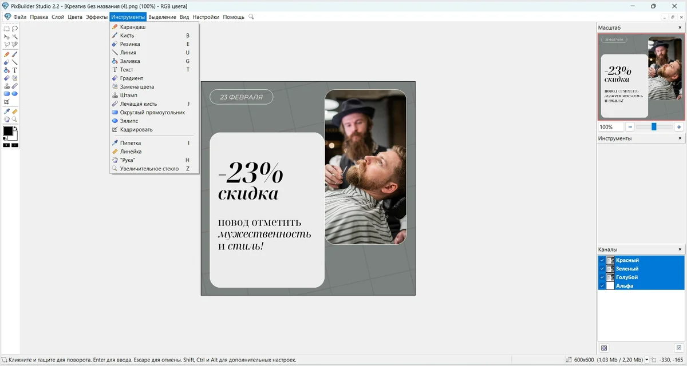Screen dimensions: 687x366
Task: Uncheck the Альфа channel checkbox
Action: point(602,286)
